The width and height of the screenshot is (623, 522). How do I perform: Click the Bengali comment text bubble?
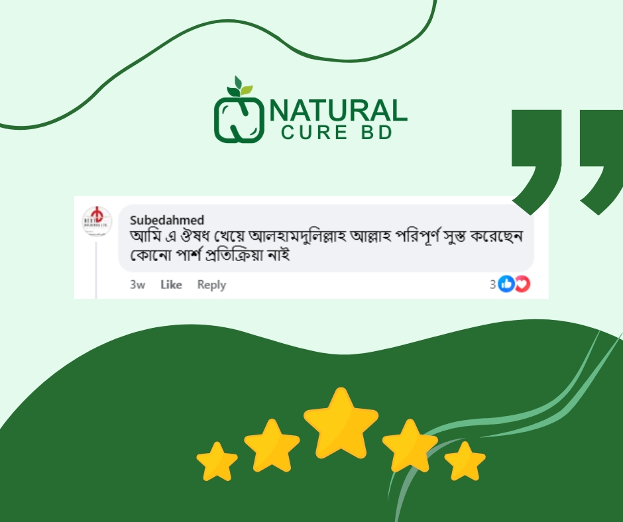[326, 238]
